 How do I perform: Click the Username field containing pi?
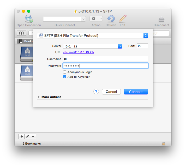click(105, 59)
